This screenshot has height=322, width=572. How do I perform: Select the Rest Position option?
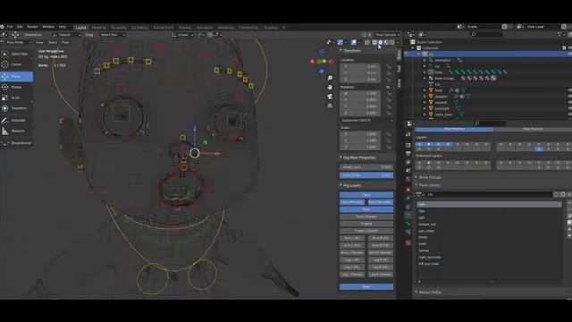pyautogui.click(x=533, y=129)
